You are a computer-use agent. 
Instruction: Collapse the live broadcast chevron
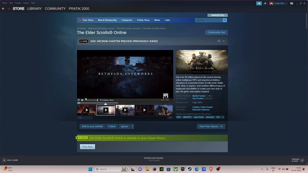pos(223,41)
